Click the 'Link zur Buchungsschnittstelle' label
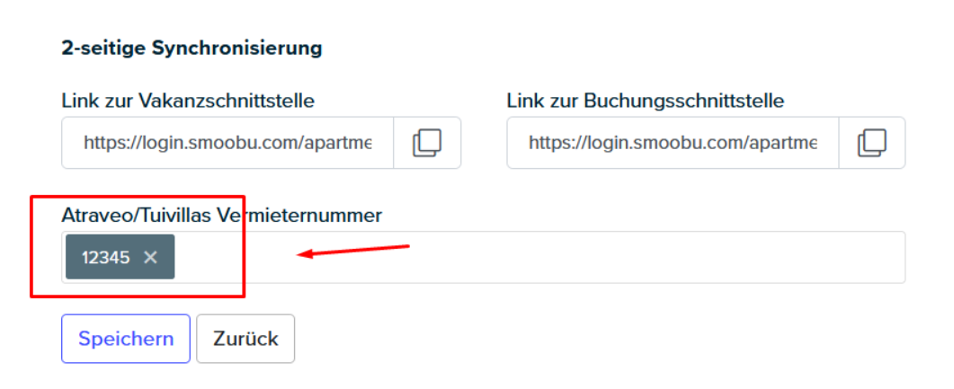Screen dimensions: 954x389 click(x=646, y=101)
